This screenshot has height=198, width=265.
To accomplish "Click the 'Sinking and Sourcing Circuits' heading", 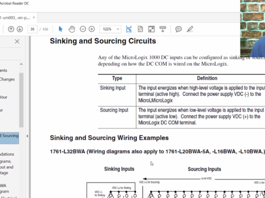I will click(103, 41).
